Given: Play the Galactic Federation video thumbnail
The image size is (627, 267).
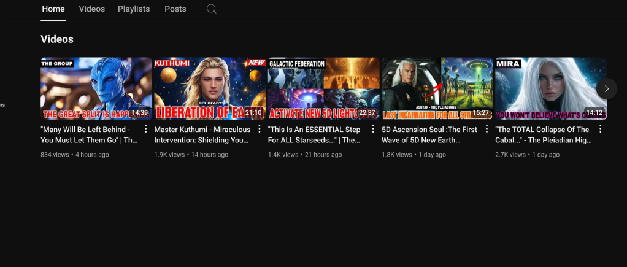Looking at the screenshot, I should (x=323, y=88).
